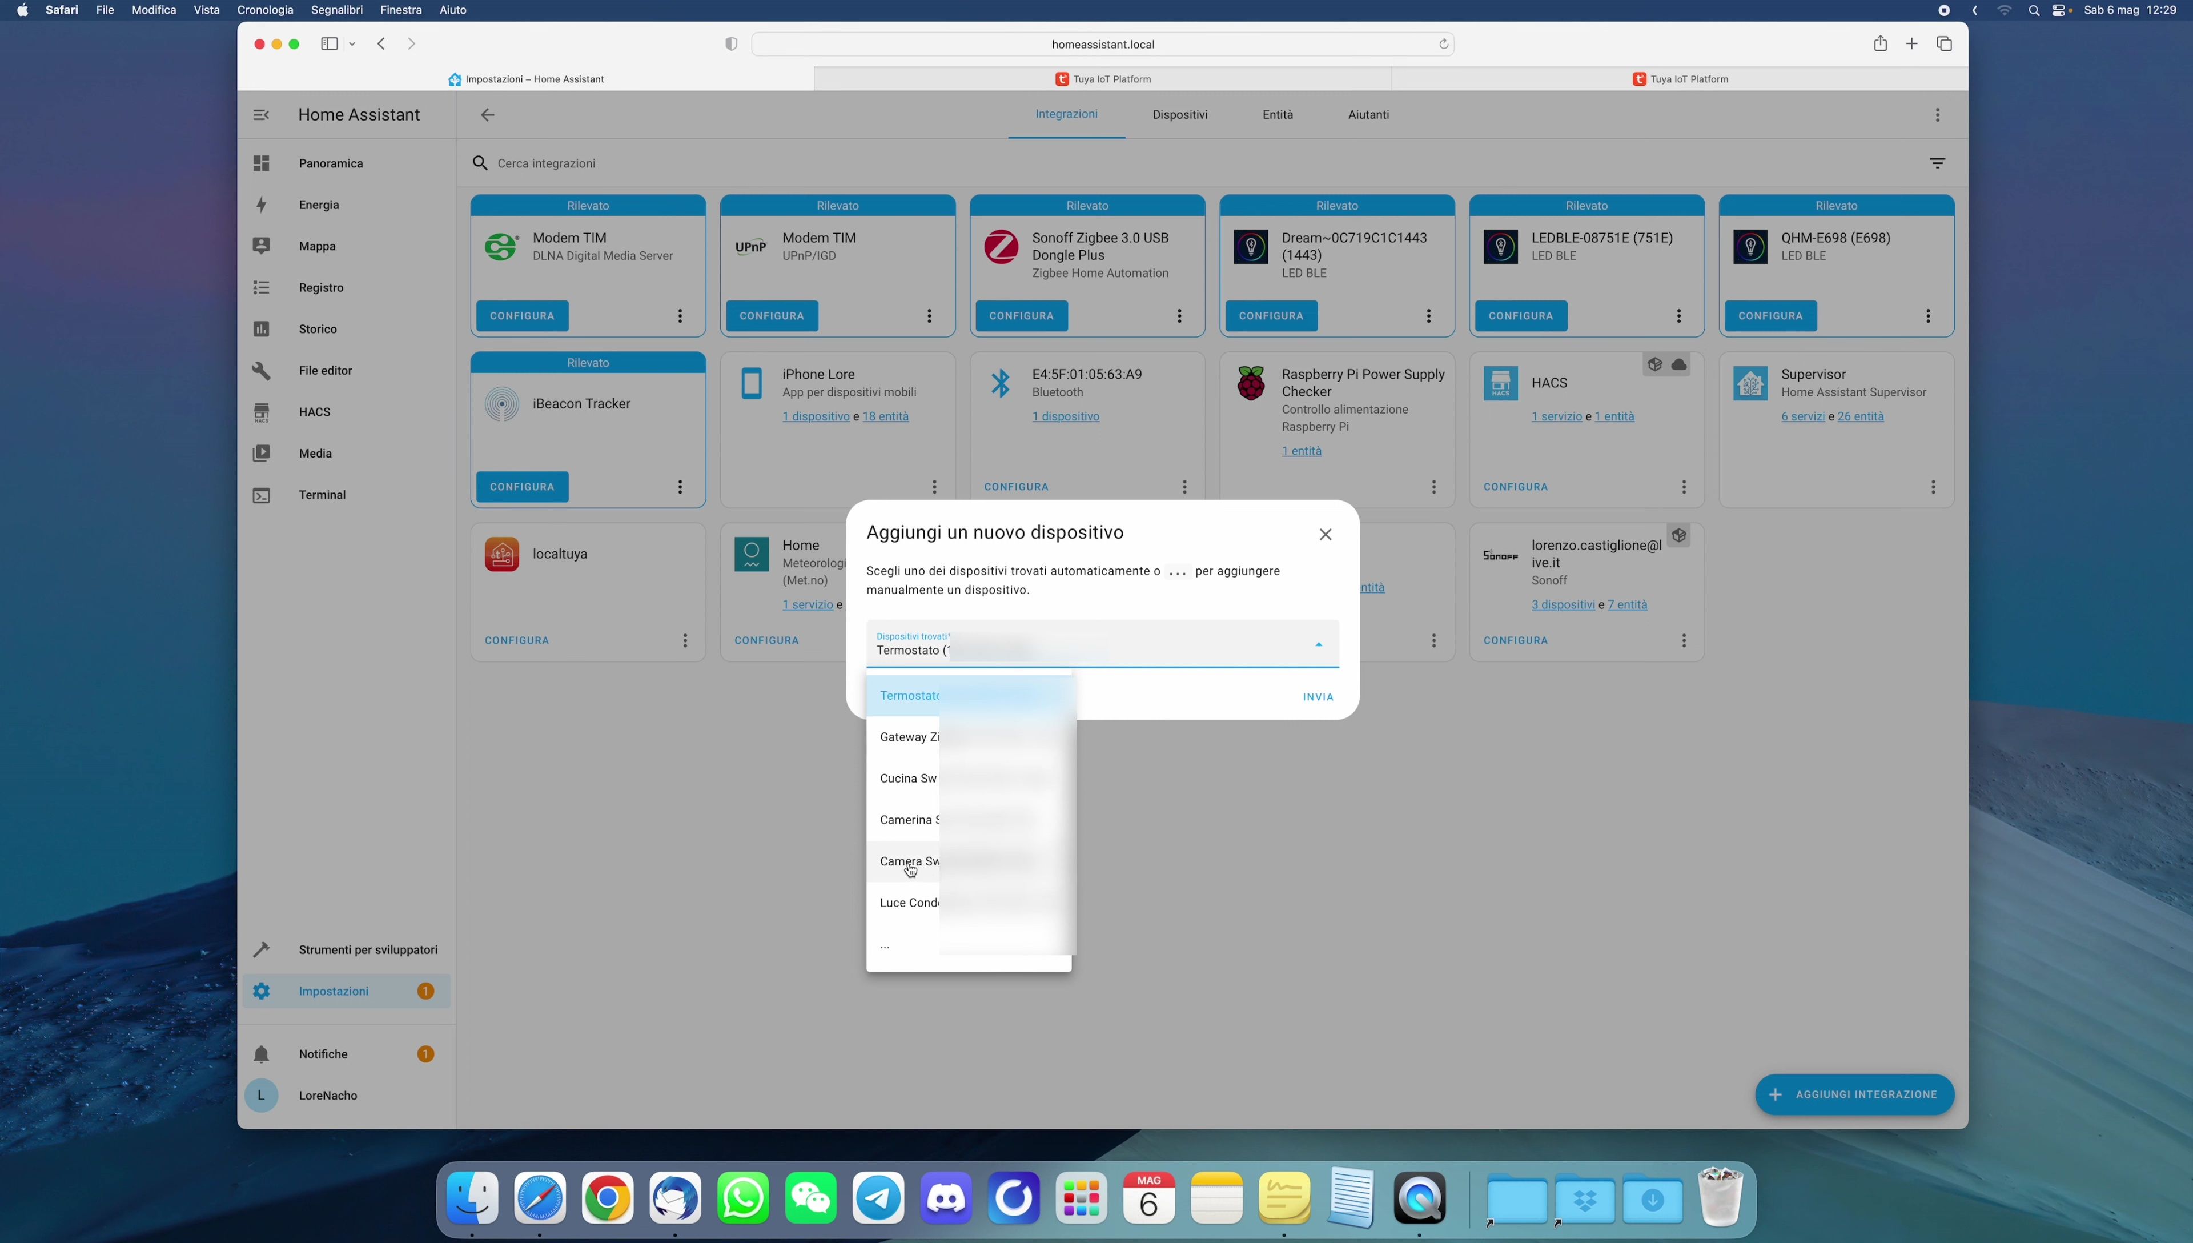The height and width of the screenshot is (1243, 2193).
Task: Open Discord from the Dock
Action: pos(946,1198)
